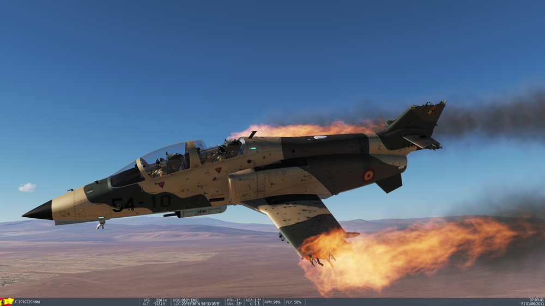Click the ALT 9181 ft altitude readout

click(x=155, y=304)
